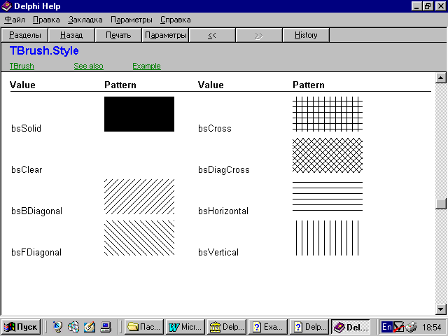Image resolution: width=448 pixels, height=336 pixels.
Task: Switch to Delp... building icon taskbar button
Action: (227, 327)
